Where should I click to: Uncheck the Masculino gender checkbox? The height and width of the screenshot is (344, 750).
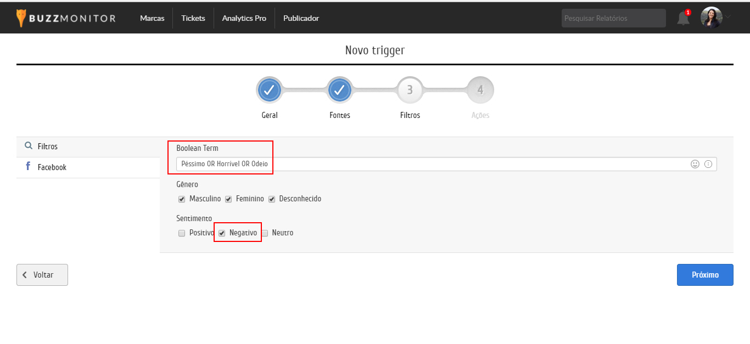[x=182, y=199]
